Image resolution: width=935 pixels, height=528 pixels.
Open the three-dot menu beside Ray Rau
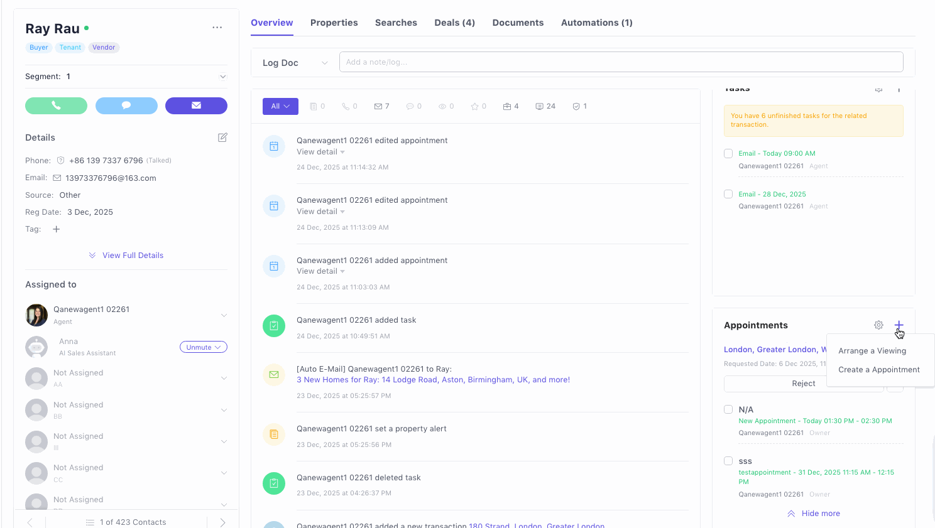click(x=217, y=28)
